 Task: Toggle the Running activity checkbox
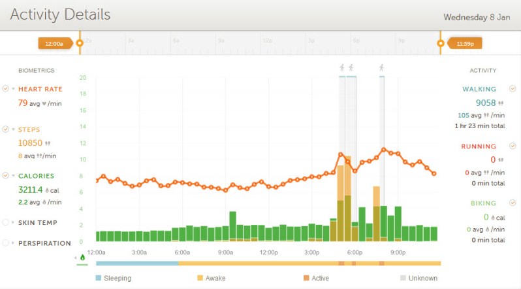click(512, 146)
